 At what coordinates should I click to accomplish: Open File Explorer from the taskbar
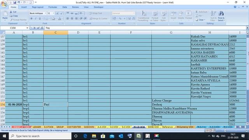[x=94, y=136]
